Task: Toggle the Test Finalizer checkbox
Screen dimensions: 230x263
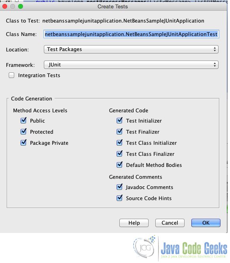Action: coord(119,132)
